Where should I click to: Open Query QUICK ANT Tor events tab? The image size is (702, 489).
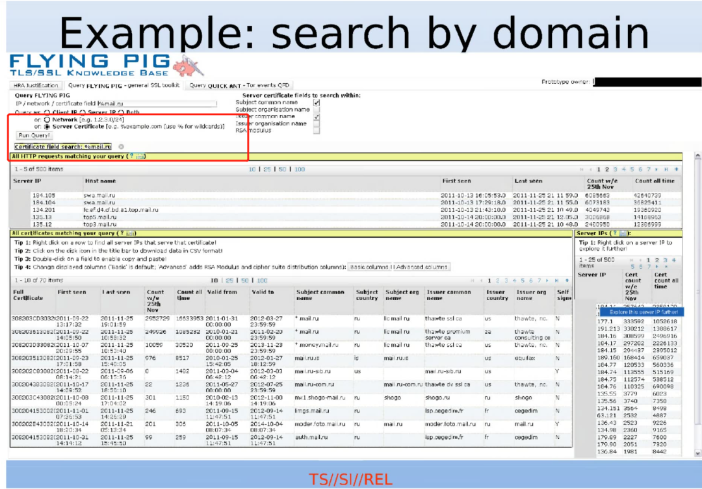(239, 86)
